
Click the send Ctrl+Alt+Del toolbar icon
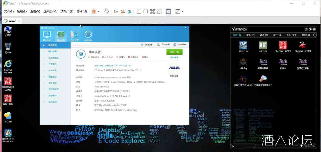pyautogui.click(x=107, y=11)
